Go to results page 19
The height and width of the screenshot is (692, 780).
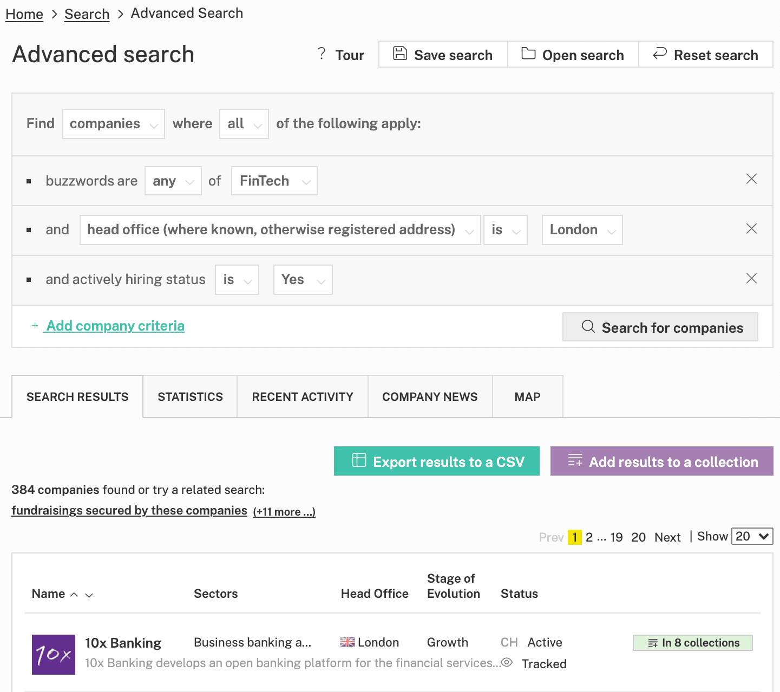click(617, 537)
